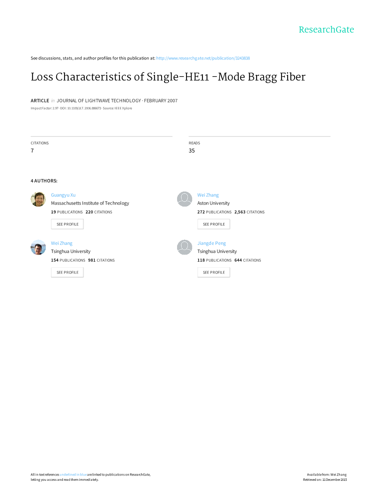Click the reads count of 35
Viewport: 377px width, 502px height.
click(192, 151)
